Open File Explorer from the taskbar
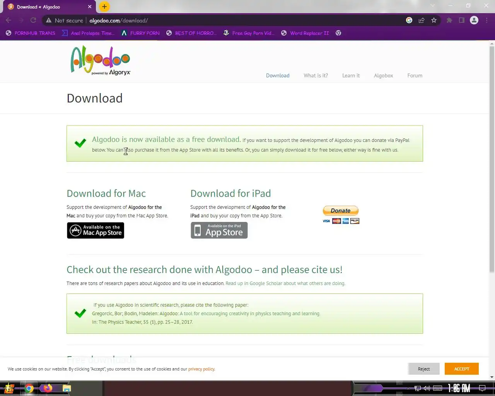495x396 pixels. (x=67, y=388)
